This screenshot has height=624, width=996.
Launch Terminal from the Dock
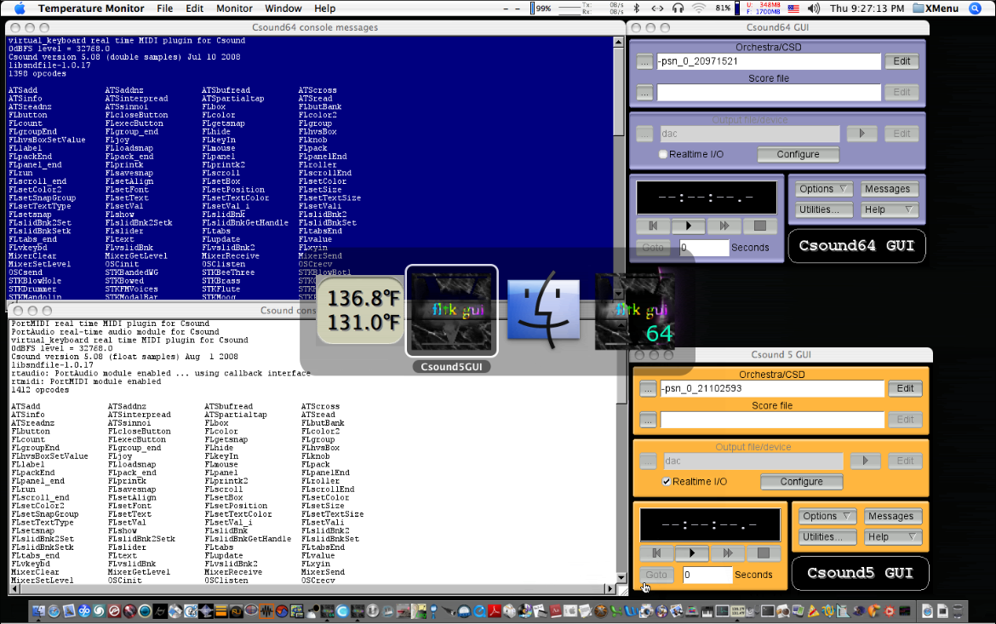tap(768, 611)
